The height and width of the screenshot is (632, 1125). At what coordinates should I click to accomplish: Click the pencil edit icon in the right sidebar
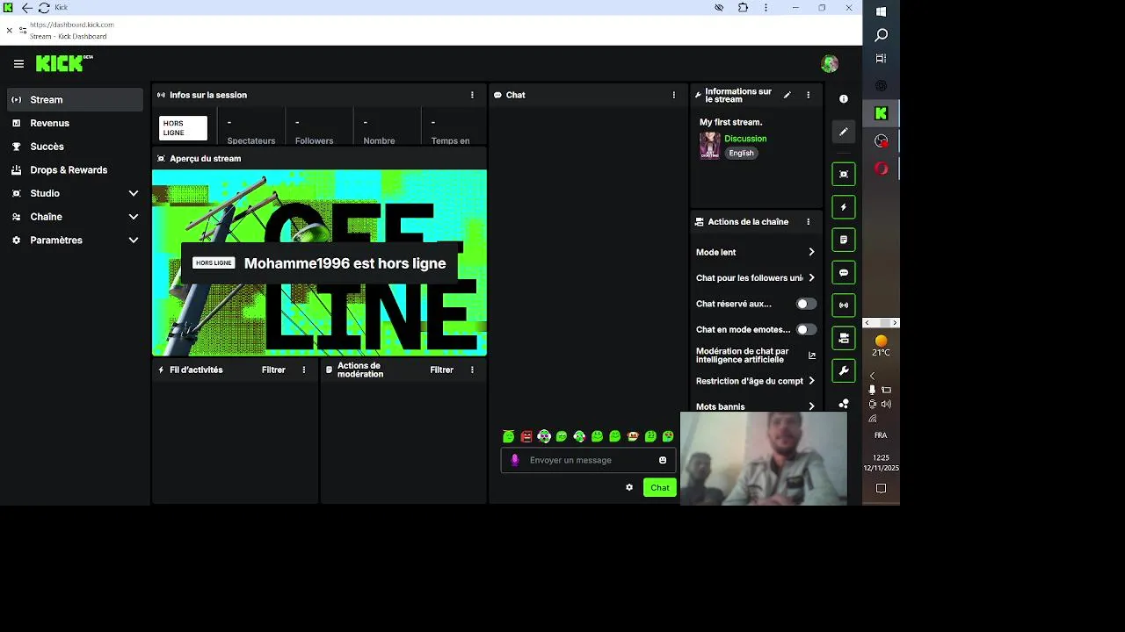844,132
